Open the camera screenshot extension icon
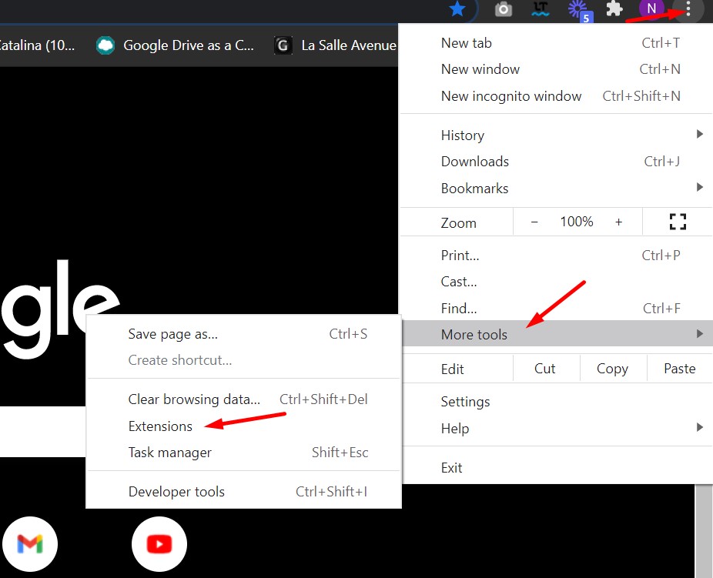The height and width of the screenshot is (578, 713). tap(503, 9)
